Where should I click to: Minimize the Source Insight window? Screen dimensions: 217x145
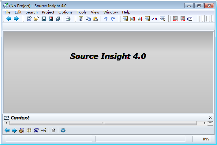189,6
